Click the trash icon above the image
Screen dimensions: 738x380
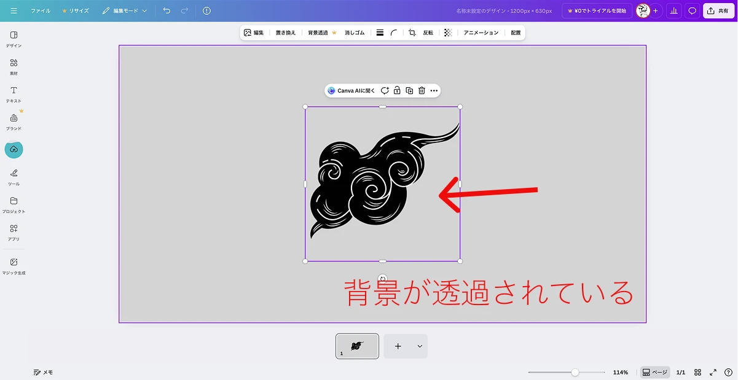coord(422,91)
